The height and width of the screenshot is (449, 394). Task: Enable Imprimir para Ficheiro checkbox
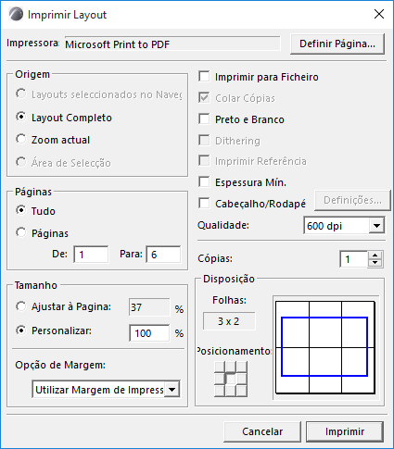tap(204, 77)
